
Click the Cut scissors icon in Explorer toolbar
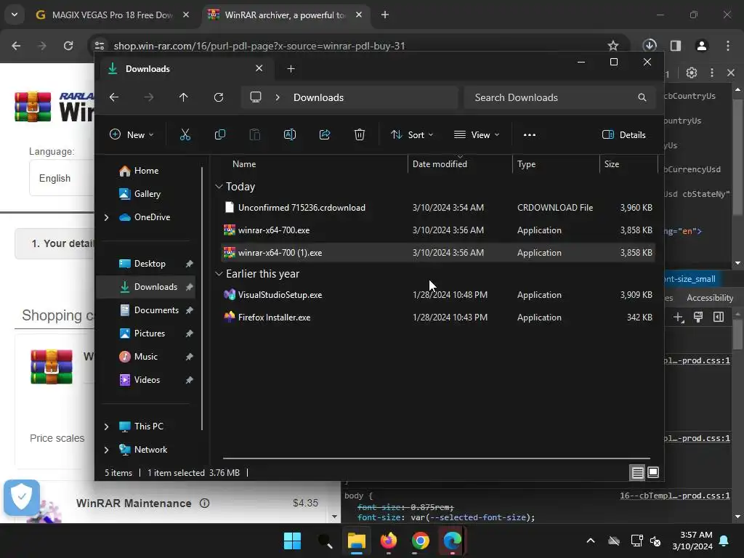tap(185, 134)
